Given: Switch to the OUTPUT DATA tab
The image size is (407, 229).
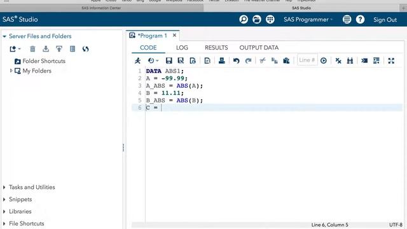Looking at the screenshot, I should tap(259, 48).
